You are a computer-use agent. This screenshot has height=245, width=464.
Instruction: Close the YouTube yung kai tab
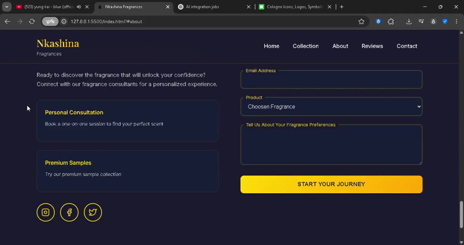87,7
